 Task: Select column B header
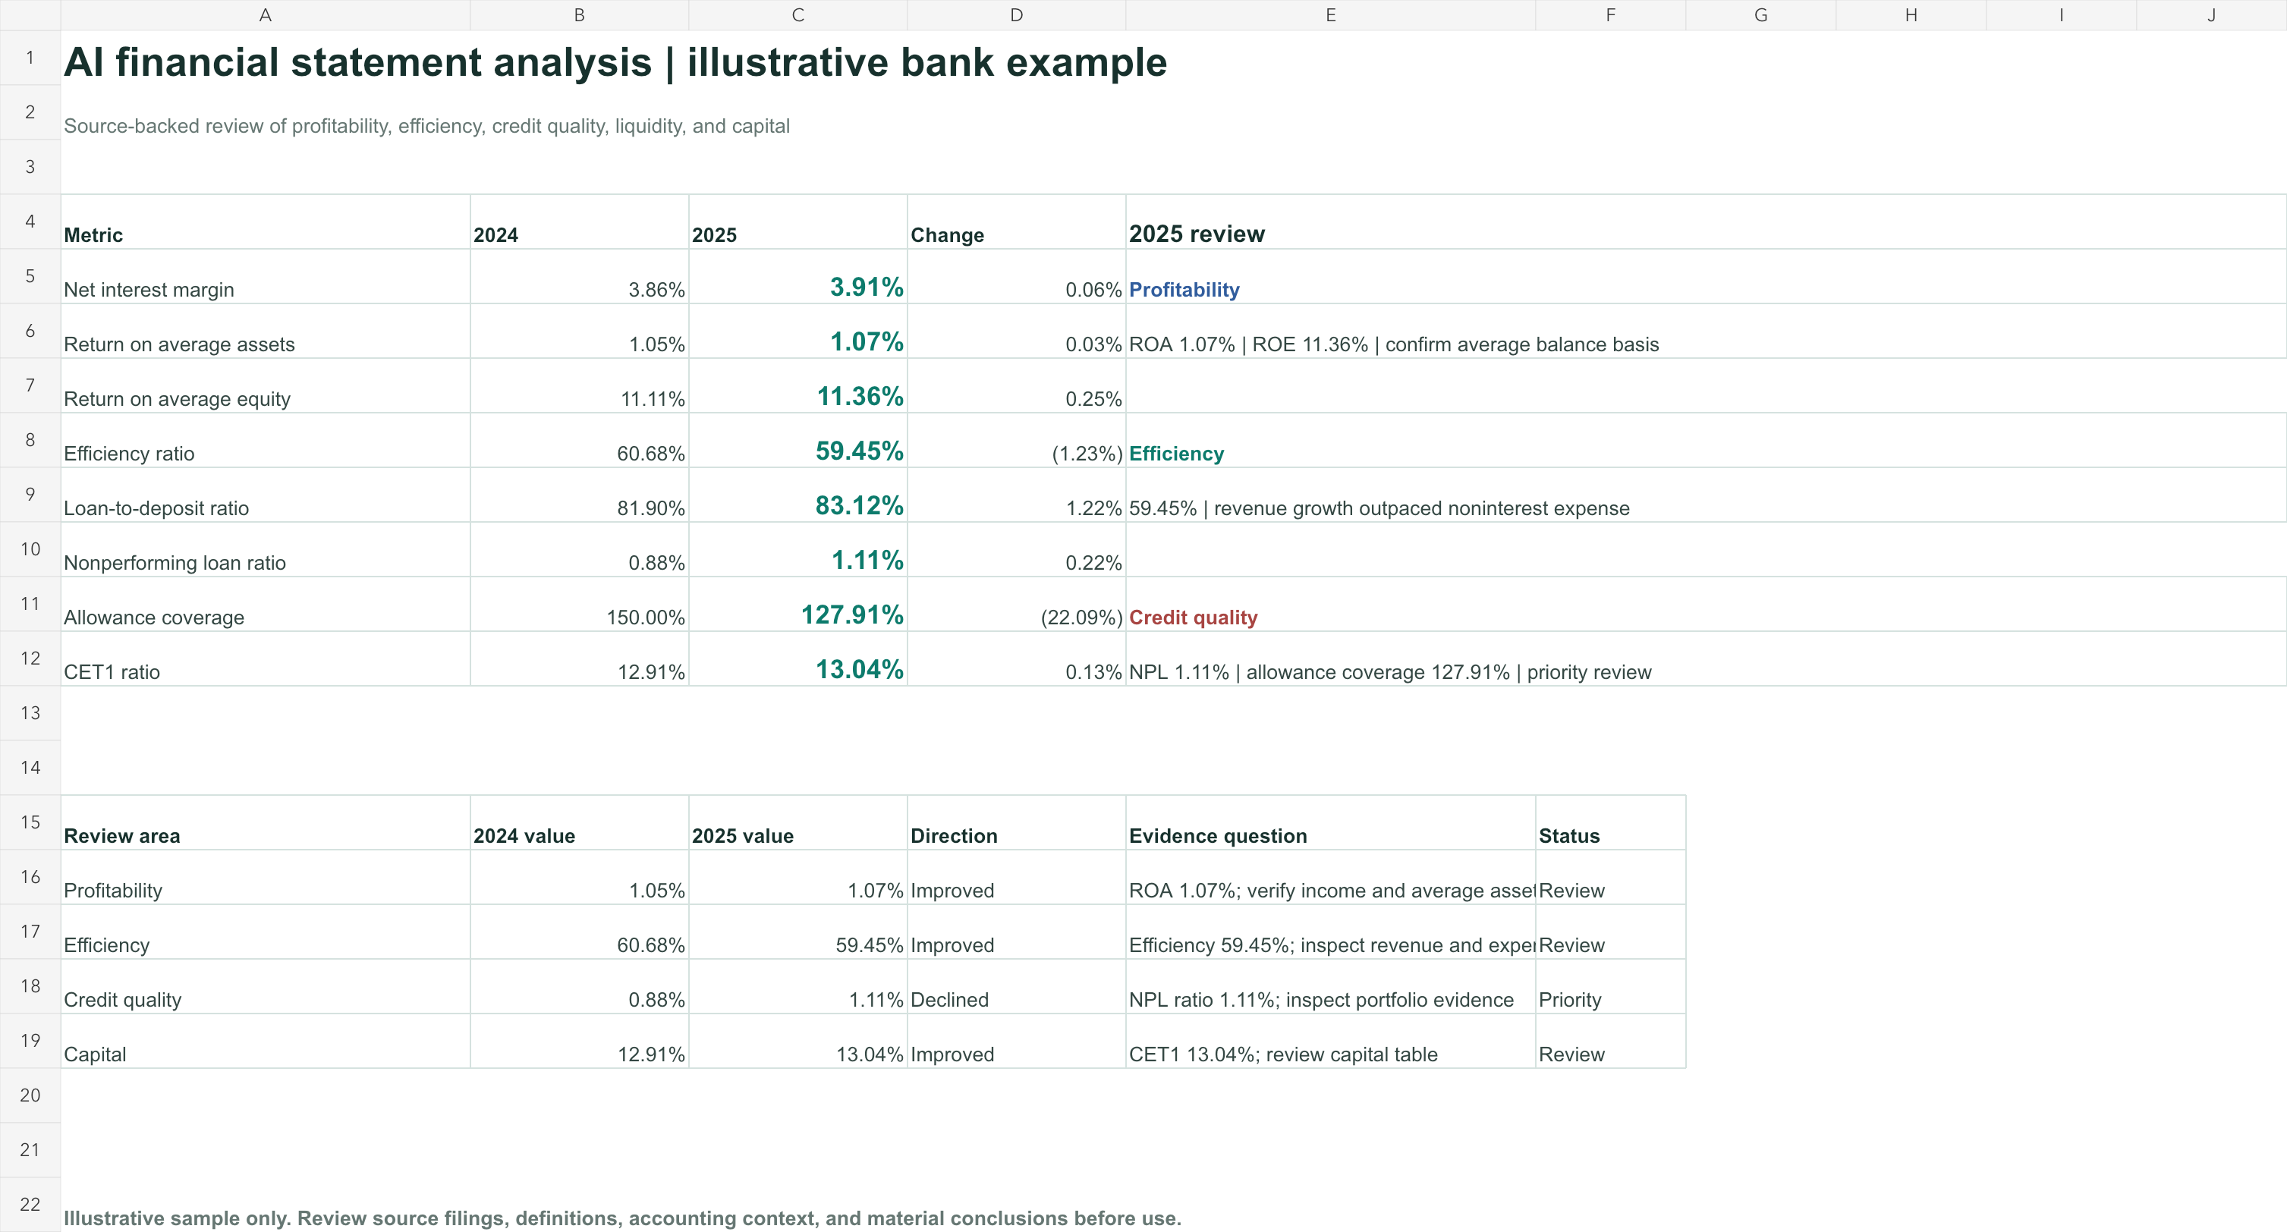pos(579,15)
